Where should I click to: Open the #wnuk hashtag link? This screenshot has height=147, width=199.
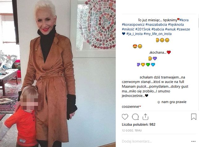click(x=170, y=29)
